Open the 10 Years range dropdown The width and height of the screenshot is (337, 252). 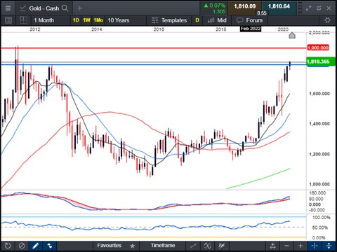click(x=126, y=20)
